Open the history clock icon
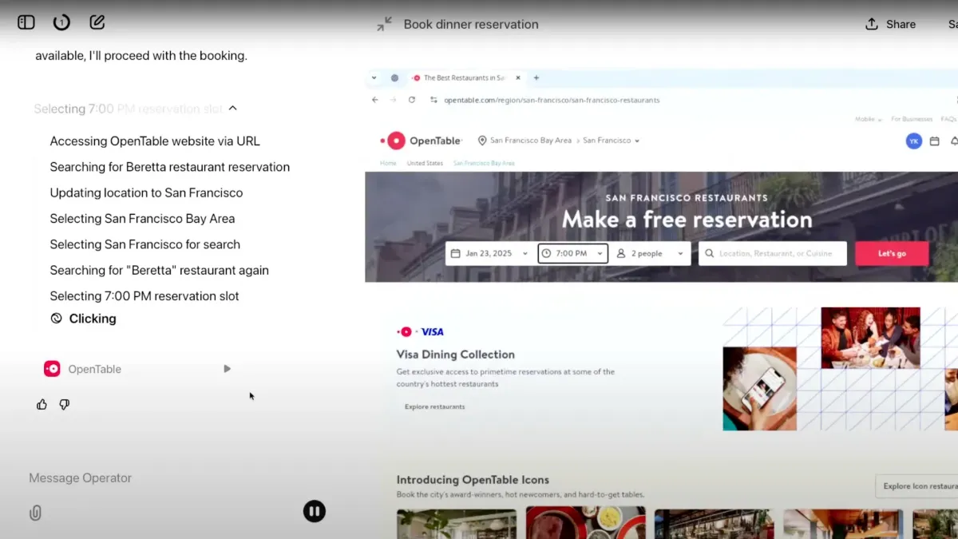This screenshot has height=539, width=958. click(x=61, y=22)
